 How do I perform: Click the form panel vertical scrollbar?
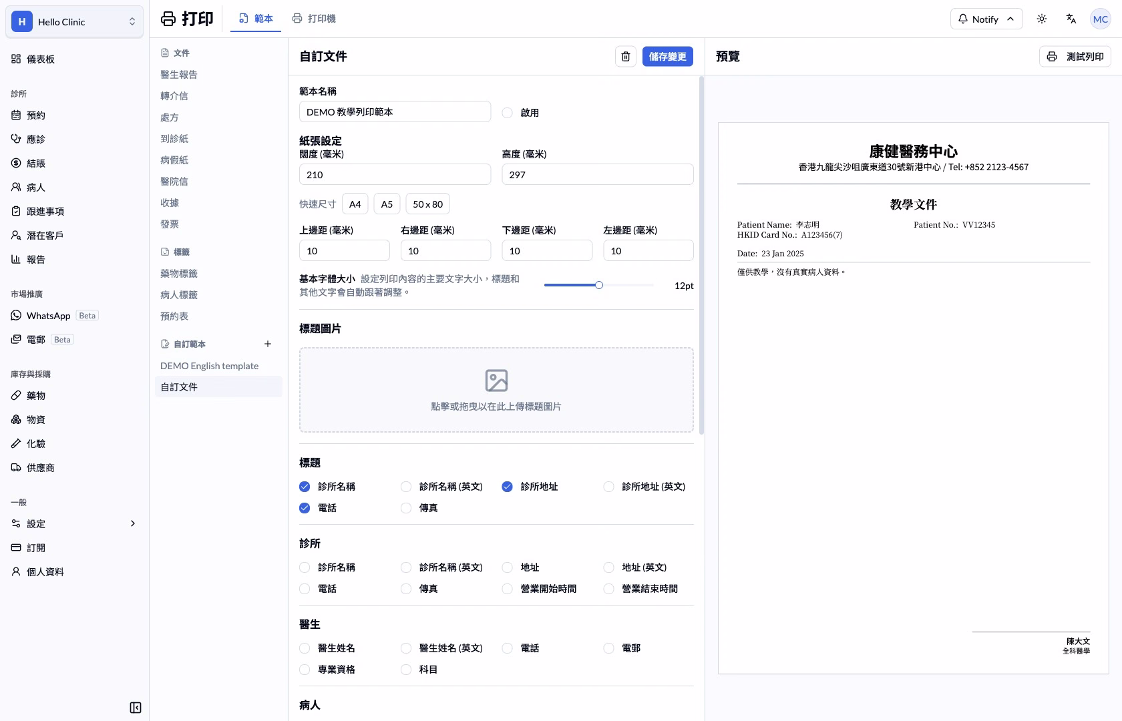(x=701, y=256)
